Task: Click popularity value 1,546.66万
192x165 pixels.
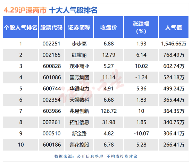Action: pos(174,44)
